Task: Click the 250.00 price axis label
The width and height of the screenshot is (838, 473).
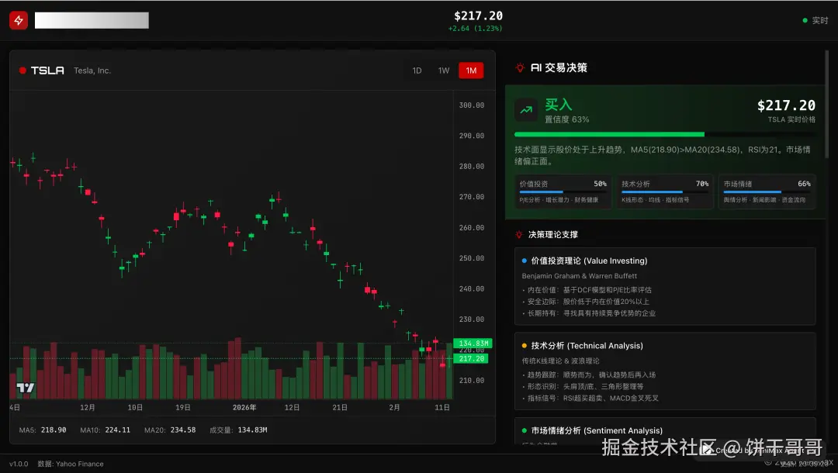Action: coord(472,258)
